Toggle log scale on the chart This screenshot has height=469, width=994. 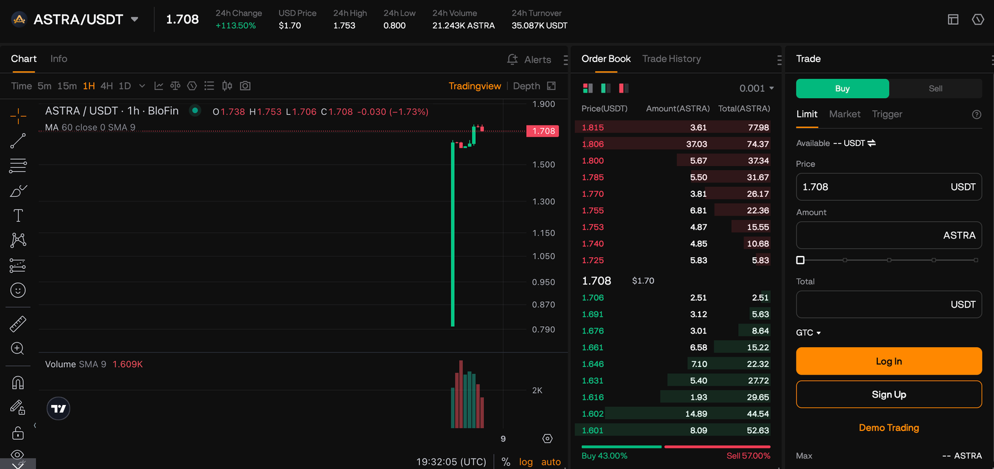[526, 462]
